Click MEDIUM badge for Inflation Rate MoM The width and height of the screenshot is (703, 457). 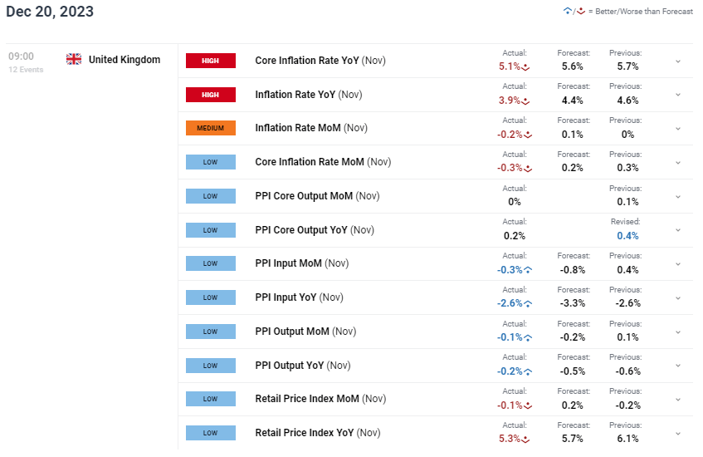(211, 128)
